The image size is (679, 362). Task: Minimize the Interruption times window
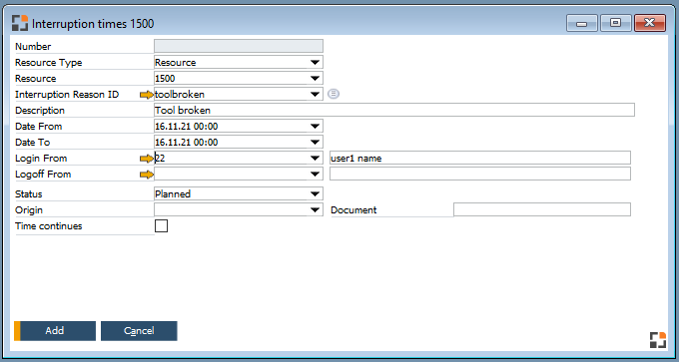(582, 23)
